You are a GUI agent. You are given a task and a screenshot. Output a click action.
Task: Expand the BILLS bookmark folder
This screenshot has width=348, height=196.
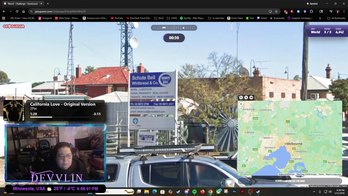click(x=159, y=18)
